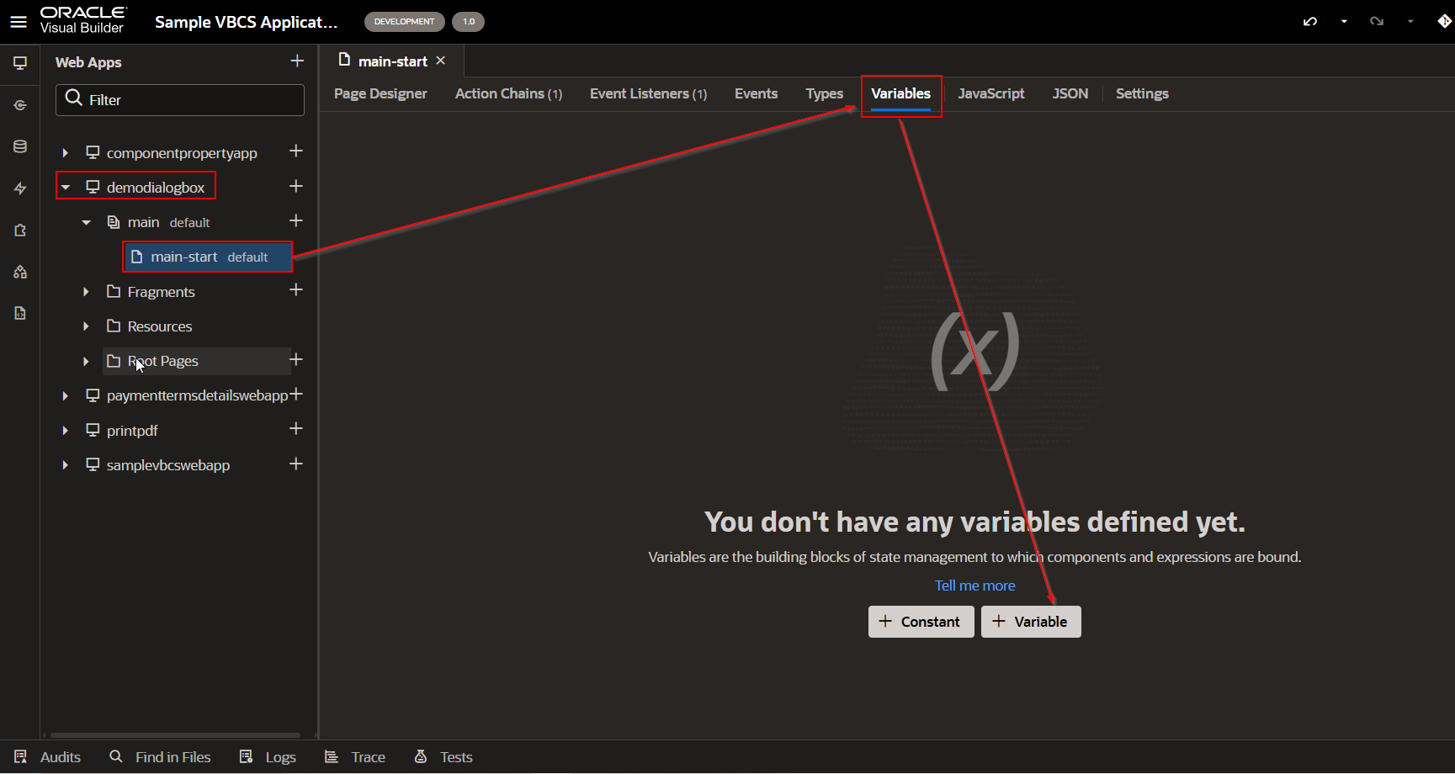Expand the paymenttermsdetailswebapp node
Image resolution: width=1455 pixels, height=774 pixels.
tap(65, 395)
